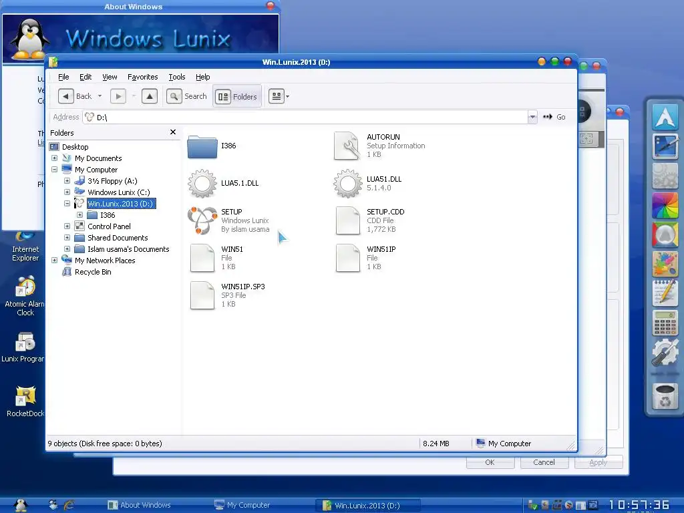Viewport: 684px width, 513px height.
Task: Click the blue arrow icon atop the dock
Action: point(665,117)
